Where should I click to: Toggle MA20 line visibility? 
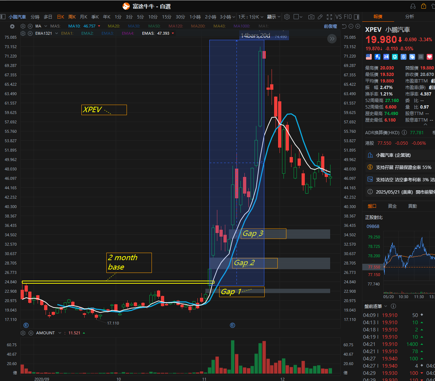point(114,26)
